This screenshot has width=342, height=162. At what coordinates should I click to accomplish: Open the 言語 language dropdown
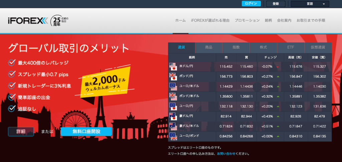pyautogui.click(x=310, y=4)
